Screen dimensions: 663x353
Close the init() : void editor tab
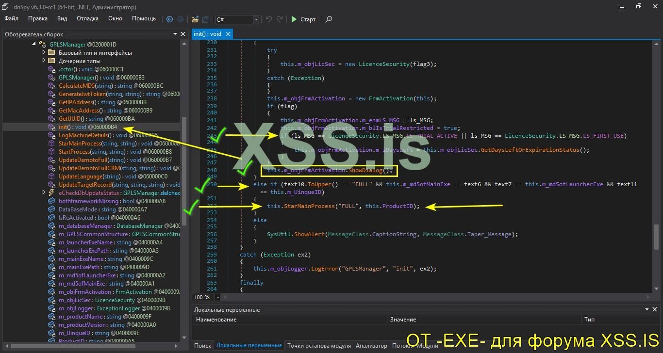pos(228,34)
